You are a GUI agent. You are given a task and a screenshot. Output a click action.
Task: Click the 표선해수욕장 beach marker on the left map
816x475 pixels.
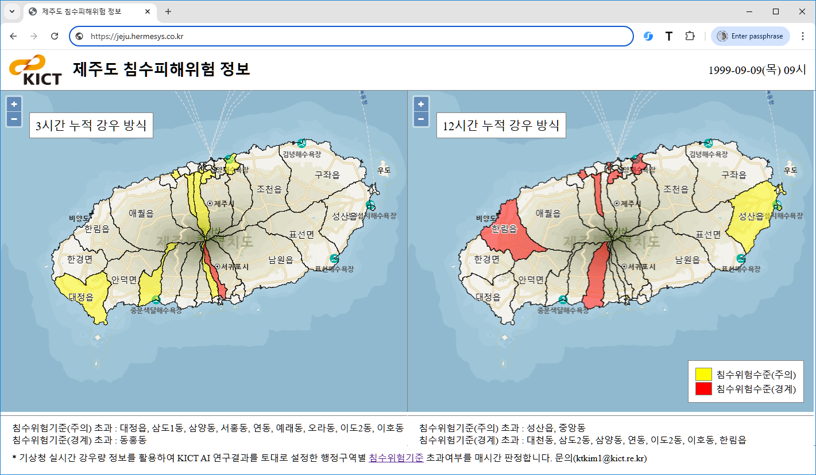point(335,258)
